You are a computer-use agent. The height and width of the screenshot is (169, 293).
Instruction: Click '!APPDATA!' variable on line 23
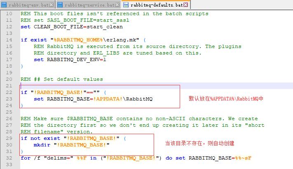[x=108, y=99]
